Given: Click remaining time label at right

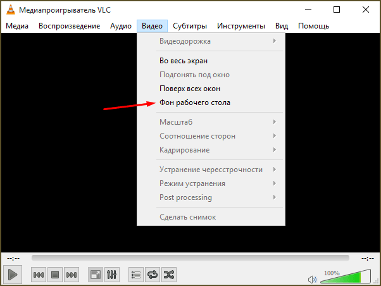Looking at the screenshot, I should click(x=368, y=258).
